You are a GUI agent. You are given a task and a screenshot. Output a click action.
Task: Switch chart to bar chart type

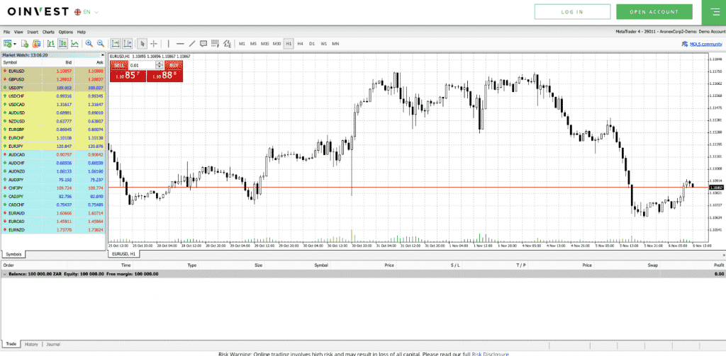coord(50,43)
